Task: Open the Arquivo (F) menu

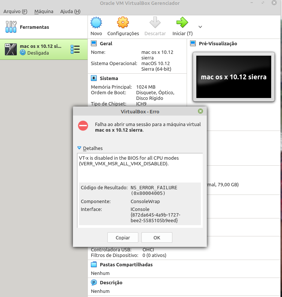Action: [15, 11]
